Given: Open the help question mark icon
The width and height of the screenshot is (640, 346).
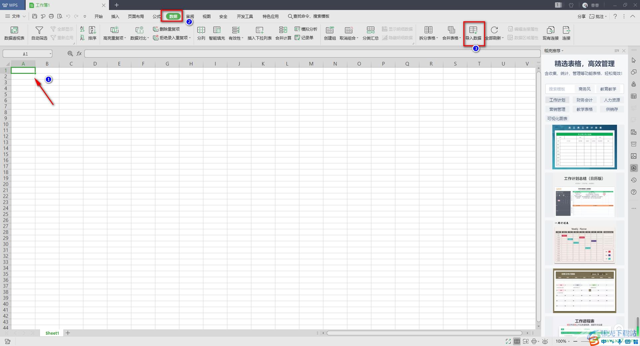Looking at the screenshot, I should point(615,16).
